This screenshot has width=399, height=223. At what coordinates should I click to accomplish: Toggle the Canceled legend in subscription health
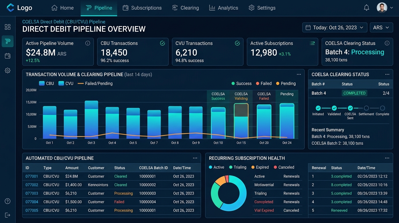tap(284, 167)
